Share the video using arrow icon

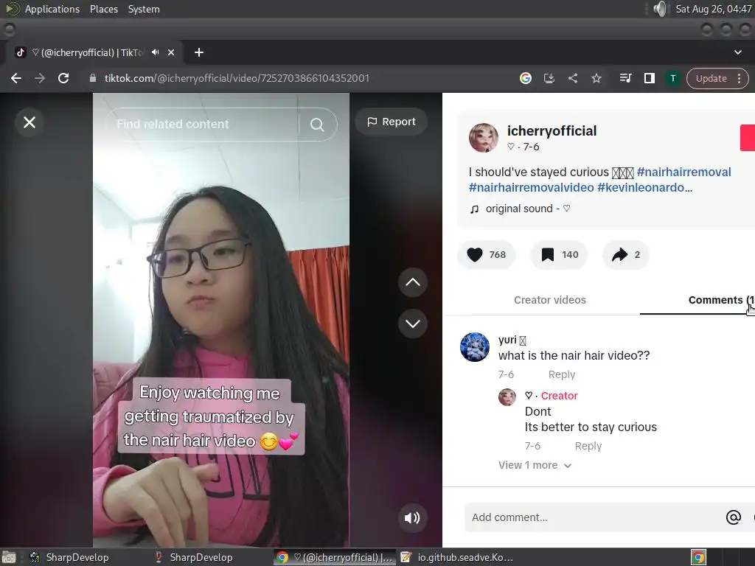point(619,254)
